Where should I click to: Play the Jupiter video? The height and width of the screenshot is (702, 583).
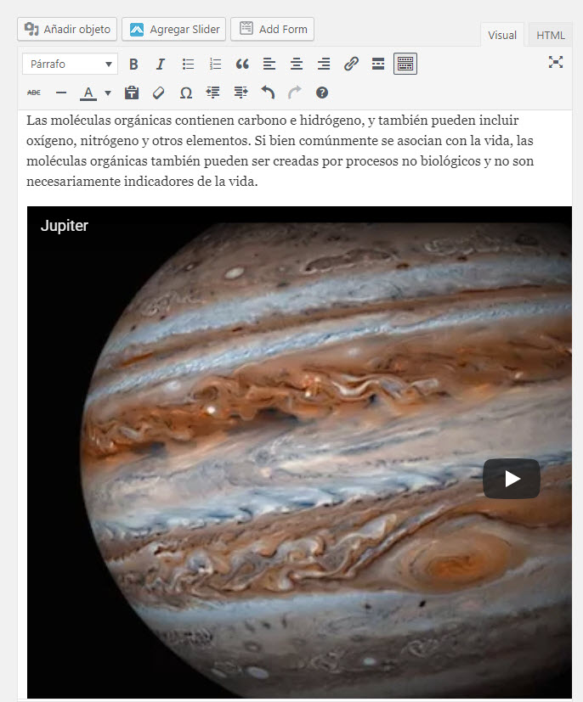pyautogui.click(x=512, y=479)
